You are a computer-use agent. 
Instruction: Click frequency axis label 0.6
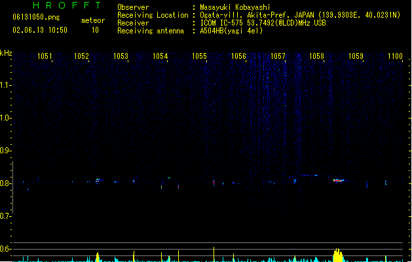5,249
